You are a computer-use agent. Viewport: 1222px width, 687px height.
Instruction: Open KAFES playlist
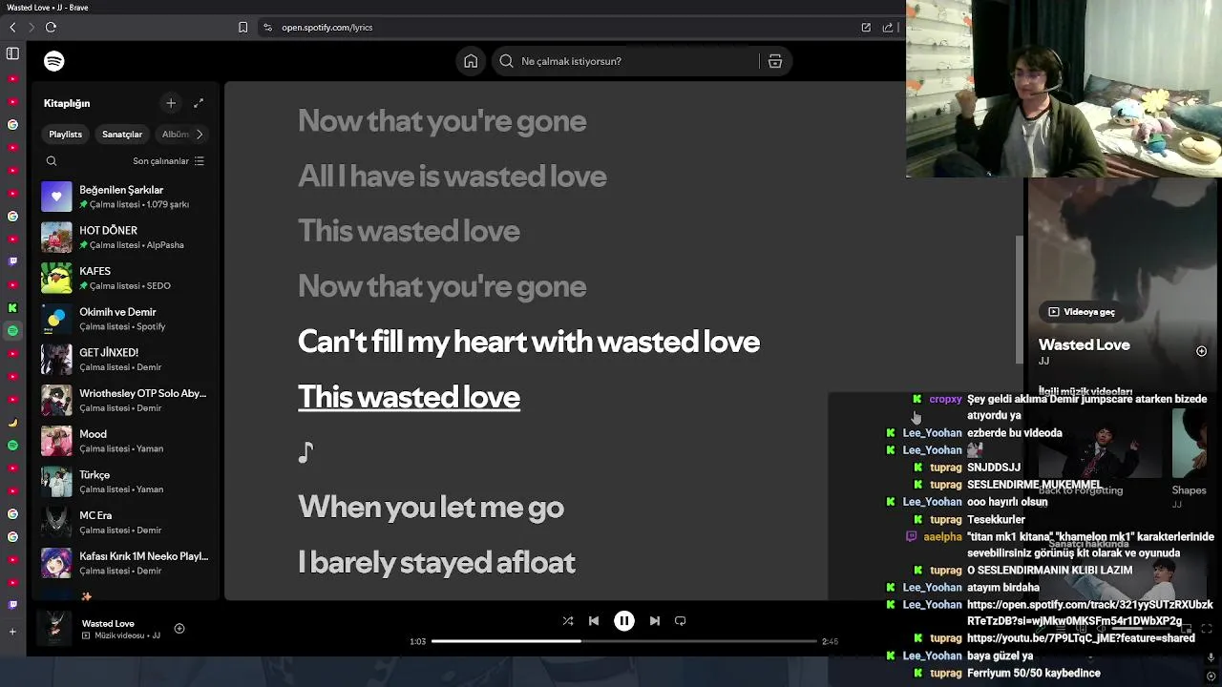click(124, 278)
